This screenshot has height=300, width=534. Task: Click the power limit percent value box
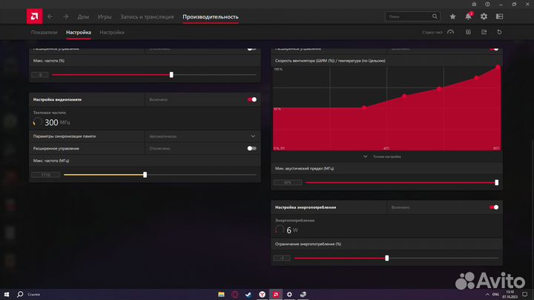point(282,259)
